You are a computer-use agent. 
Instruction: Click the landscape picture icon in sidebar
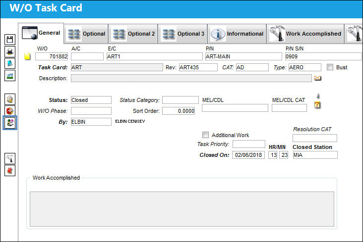click(10, 75)
